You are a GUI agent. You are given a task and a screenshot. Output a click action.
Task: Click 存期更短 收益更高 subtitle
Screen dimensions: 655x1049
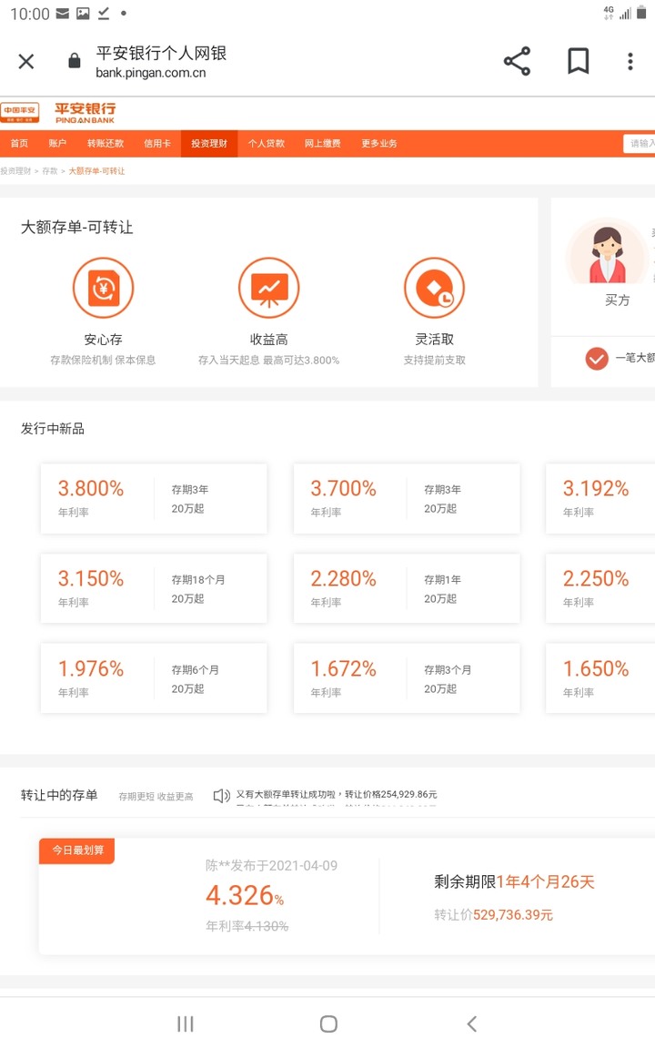coord(156,797)
